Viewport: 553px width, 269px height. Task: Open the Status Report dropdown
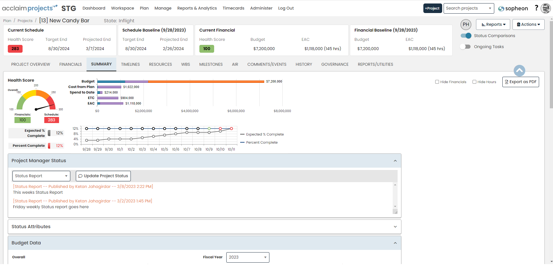[x=41, y=176]
